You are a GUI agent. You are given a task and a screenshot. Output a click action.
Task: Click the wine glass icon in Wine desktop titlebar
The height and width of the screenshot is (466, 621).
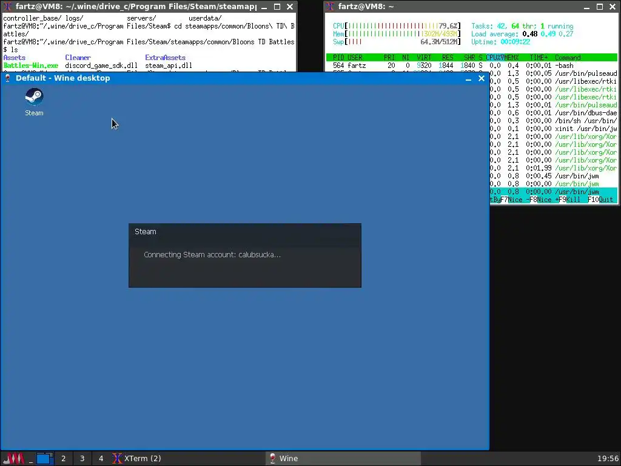pos(7,78)
